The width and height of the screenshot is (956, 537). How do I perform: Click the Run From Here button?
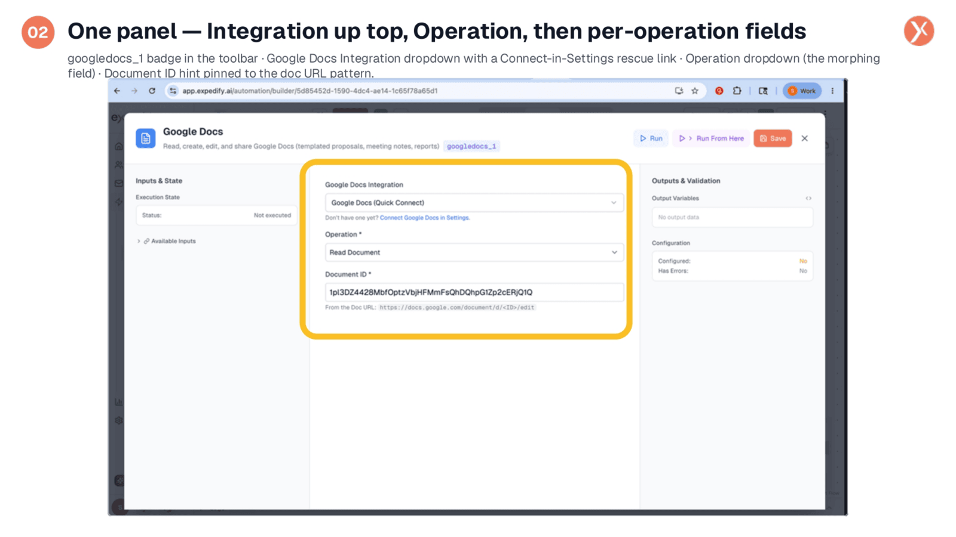point(711,138)
